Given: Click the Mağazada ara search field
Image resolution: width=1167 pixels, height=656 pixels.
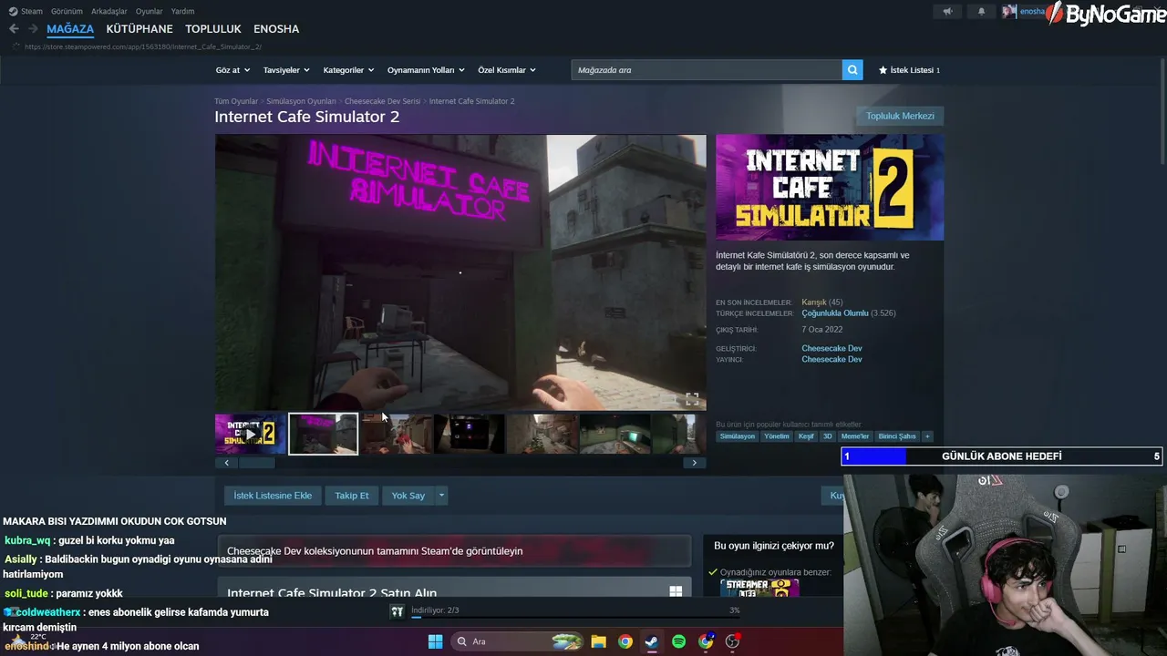Looking at the screenshot, I should pyautogui.click(x=707, y=70).
